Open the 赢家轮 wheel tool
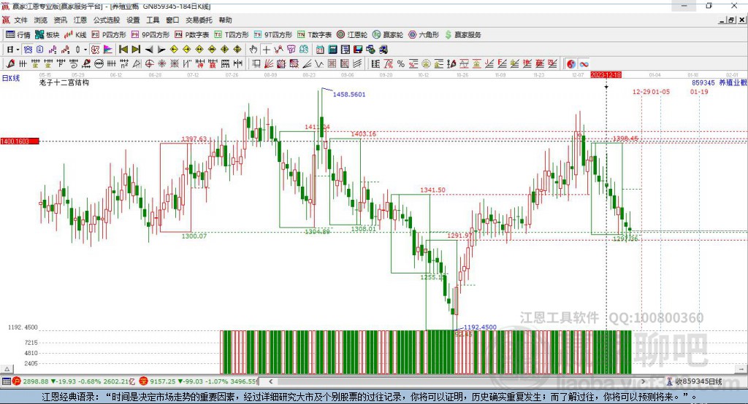 tap(388, 35)
